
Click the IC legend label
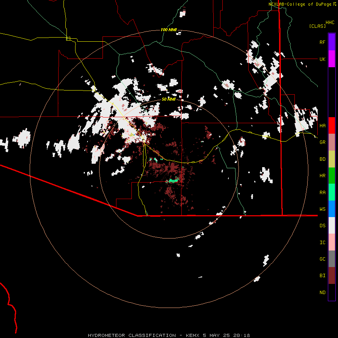[322, 242]
